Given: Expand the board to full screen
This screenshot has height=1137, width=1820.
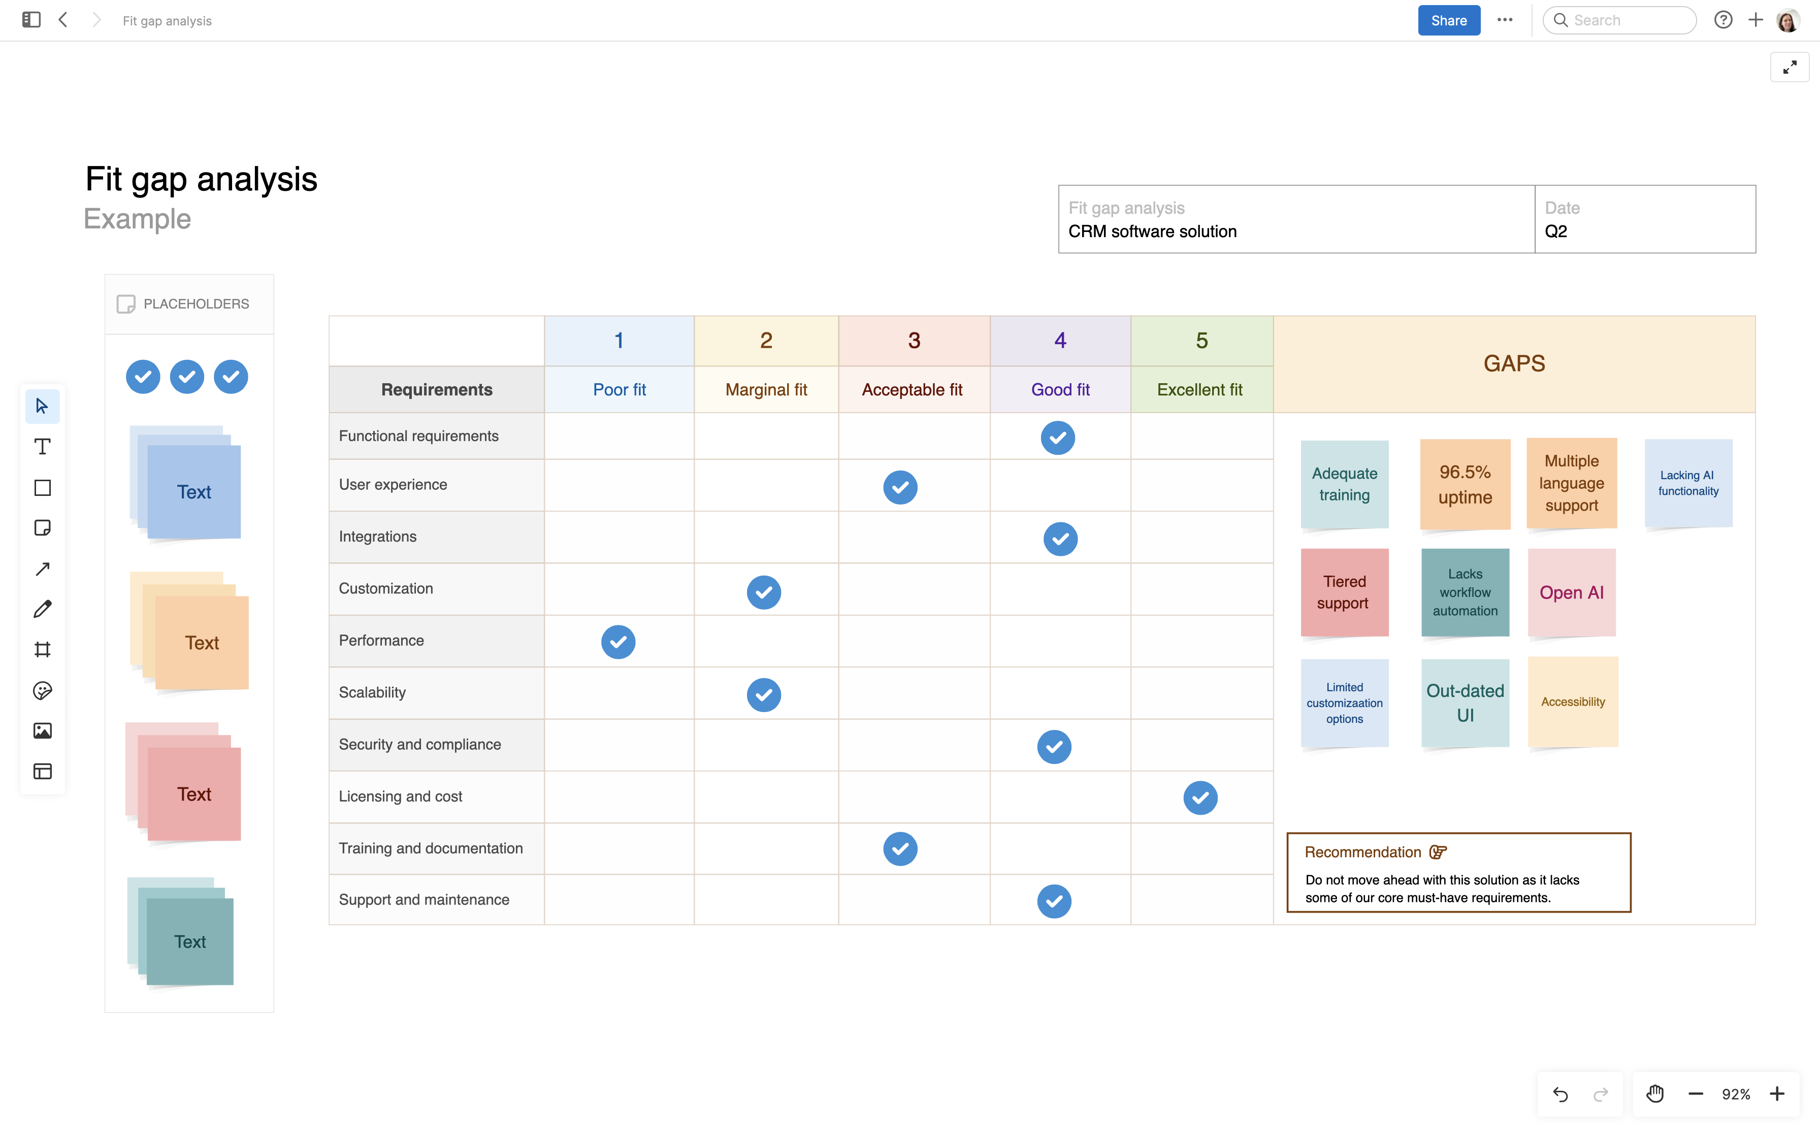Looking at the screenshot, I should [x=1790, y=67].
